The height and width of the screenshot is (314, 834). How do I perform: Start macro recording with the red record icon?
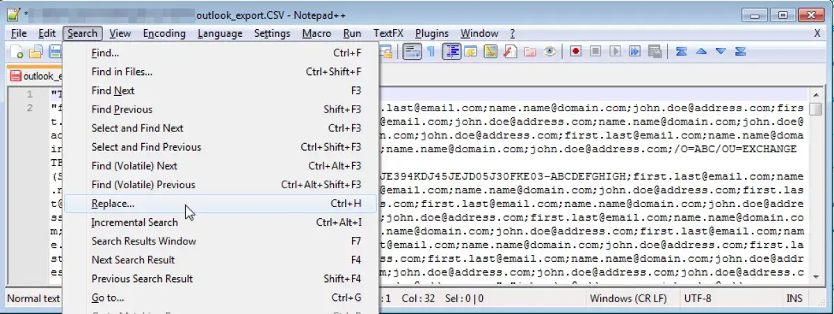pos(575,51)
